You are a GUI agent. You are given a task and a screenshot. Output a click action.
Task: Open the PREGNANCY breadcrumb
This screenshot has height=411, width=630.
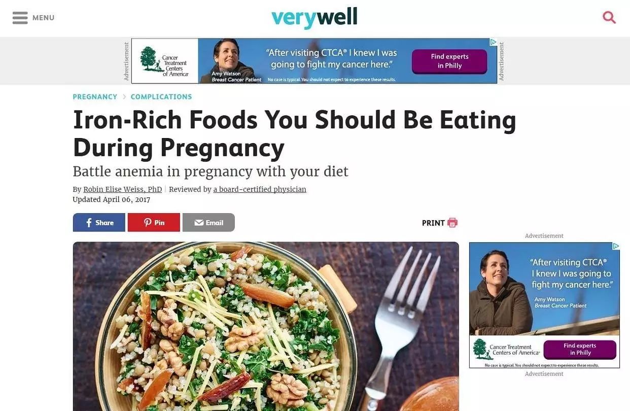click(95, 97)
